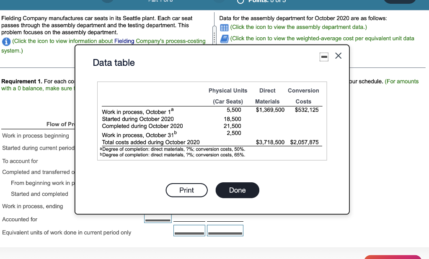Close the Data table dialog with X
This screenshot has width=429, height=259.
click(338, 56)
